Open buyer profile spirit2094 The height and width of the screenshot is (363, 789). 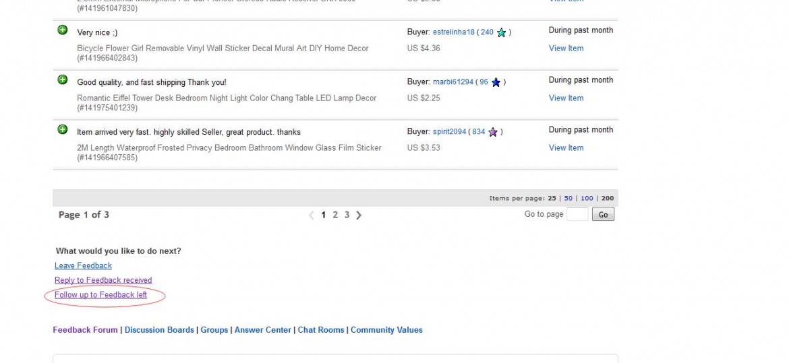click(449, 132)
